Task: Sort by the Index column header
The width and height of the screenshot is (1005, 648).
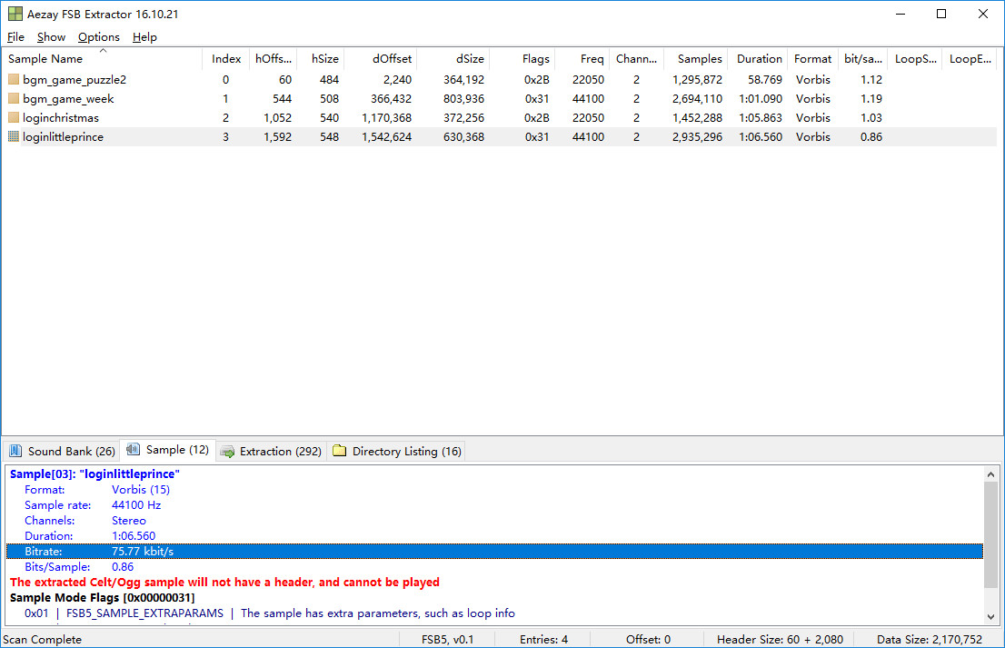Action: click(x=224, y=59)
